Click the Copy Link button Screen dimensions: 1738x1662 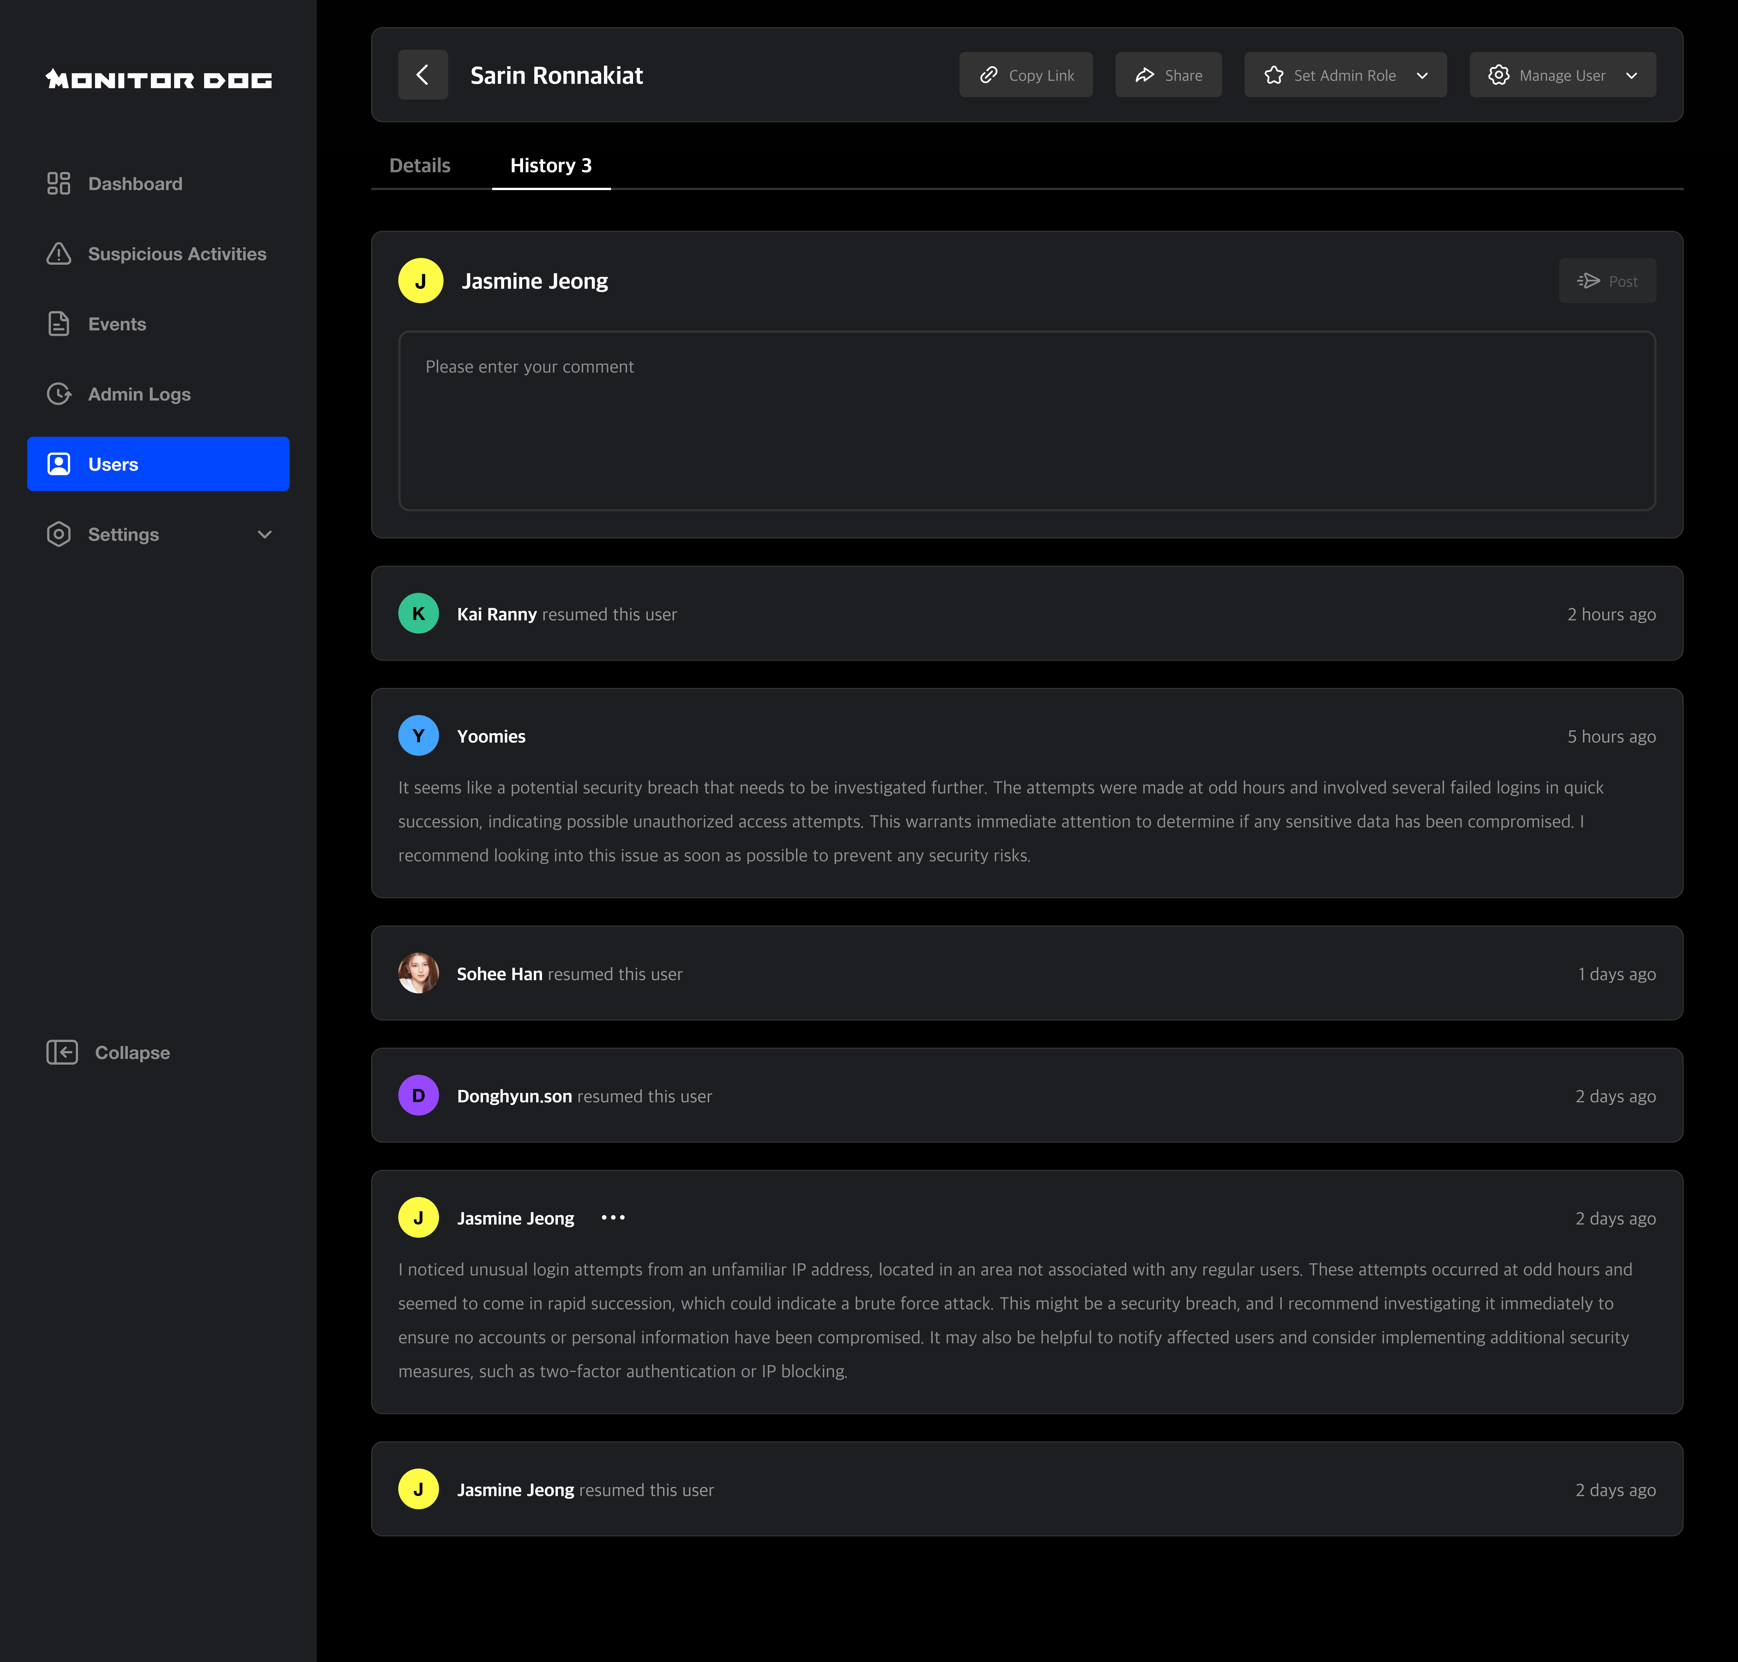(x=1025, y=74)
